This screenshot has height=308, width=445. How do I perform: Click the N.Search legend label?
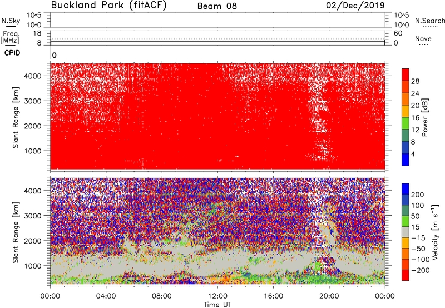429,21
